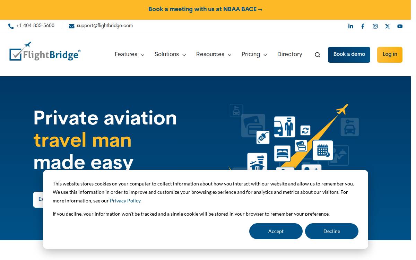This screenshot has width=416, height=260.
Task: Click the credit cards hero icon
Action: tap(301, 146)
